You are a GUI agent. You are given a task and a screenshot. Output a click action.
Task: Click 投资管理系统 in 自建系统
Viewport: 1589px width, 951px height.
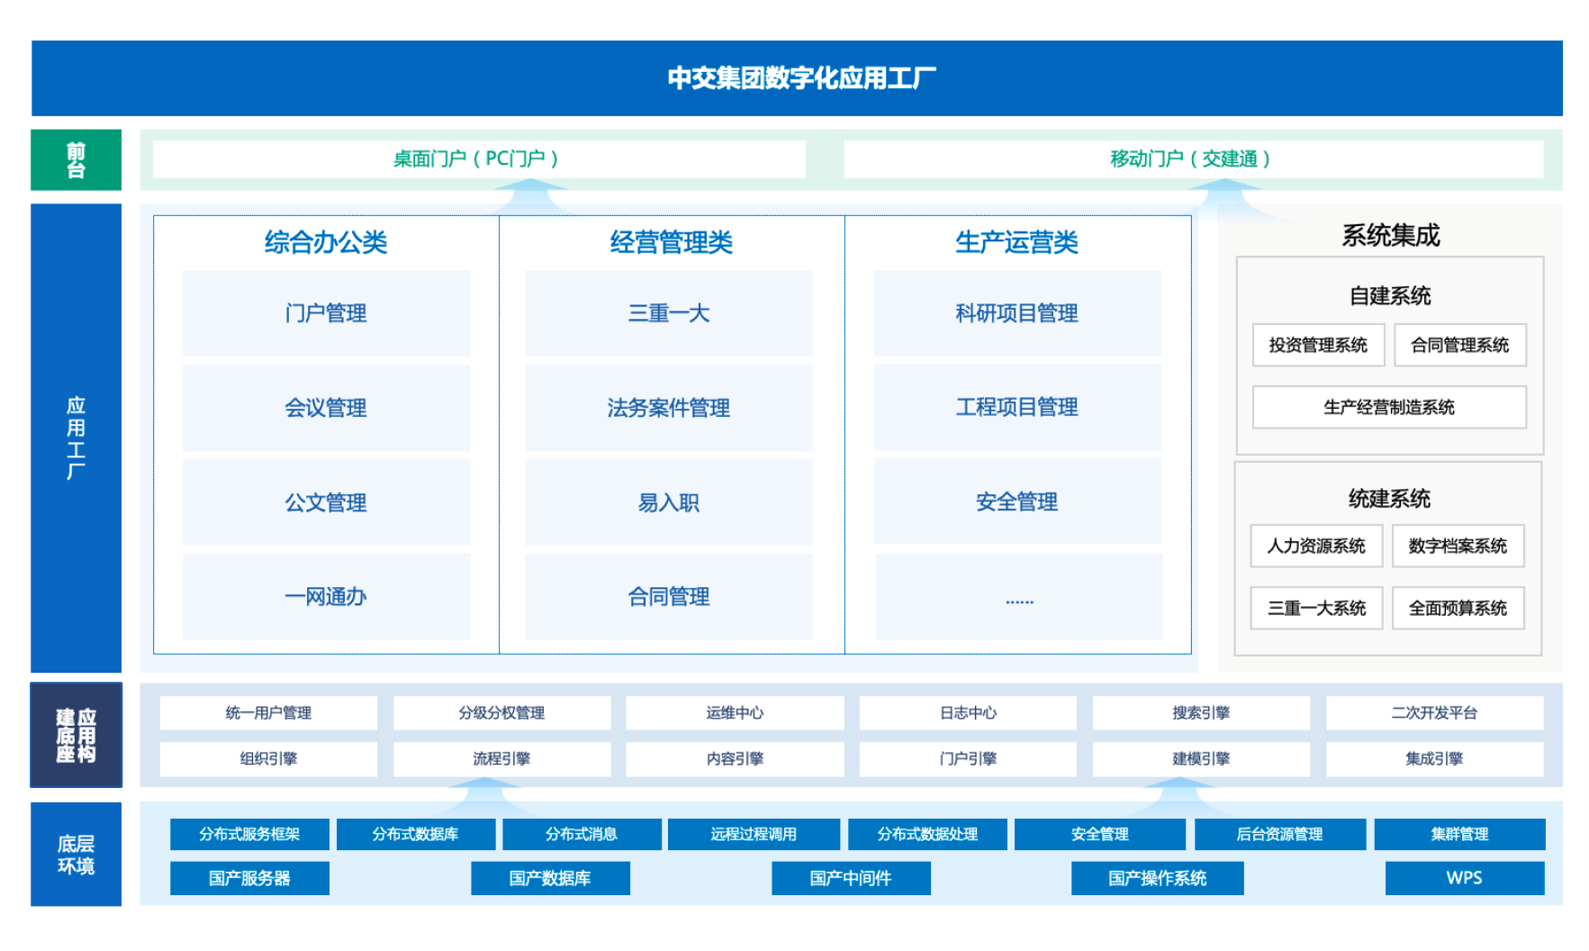[x=1317, y=345]
